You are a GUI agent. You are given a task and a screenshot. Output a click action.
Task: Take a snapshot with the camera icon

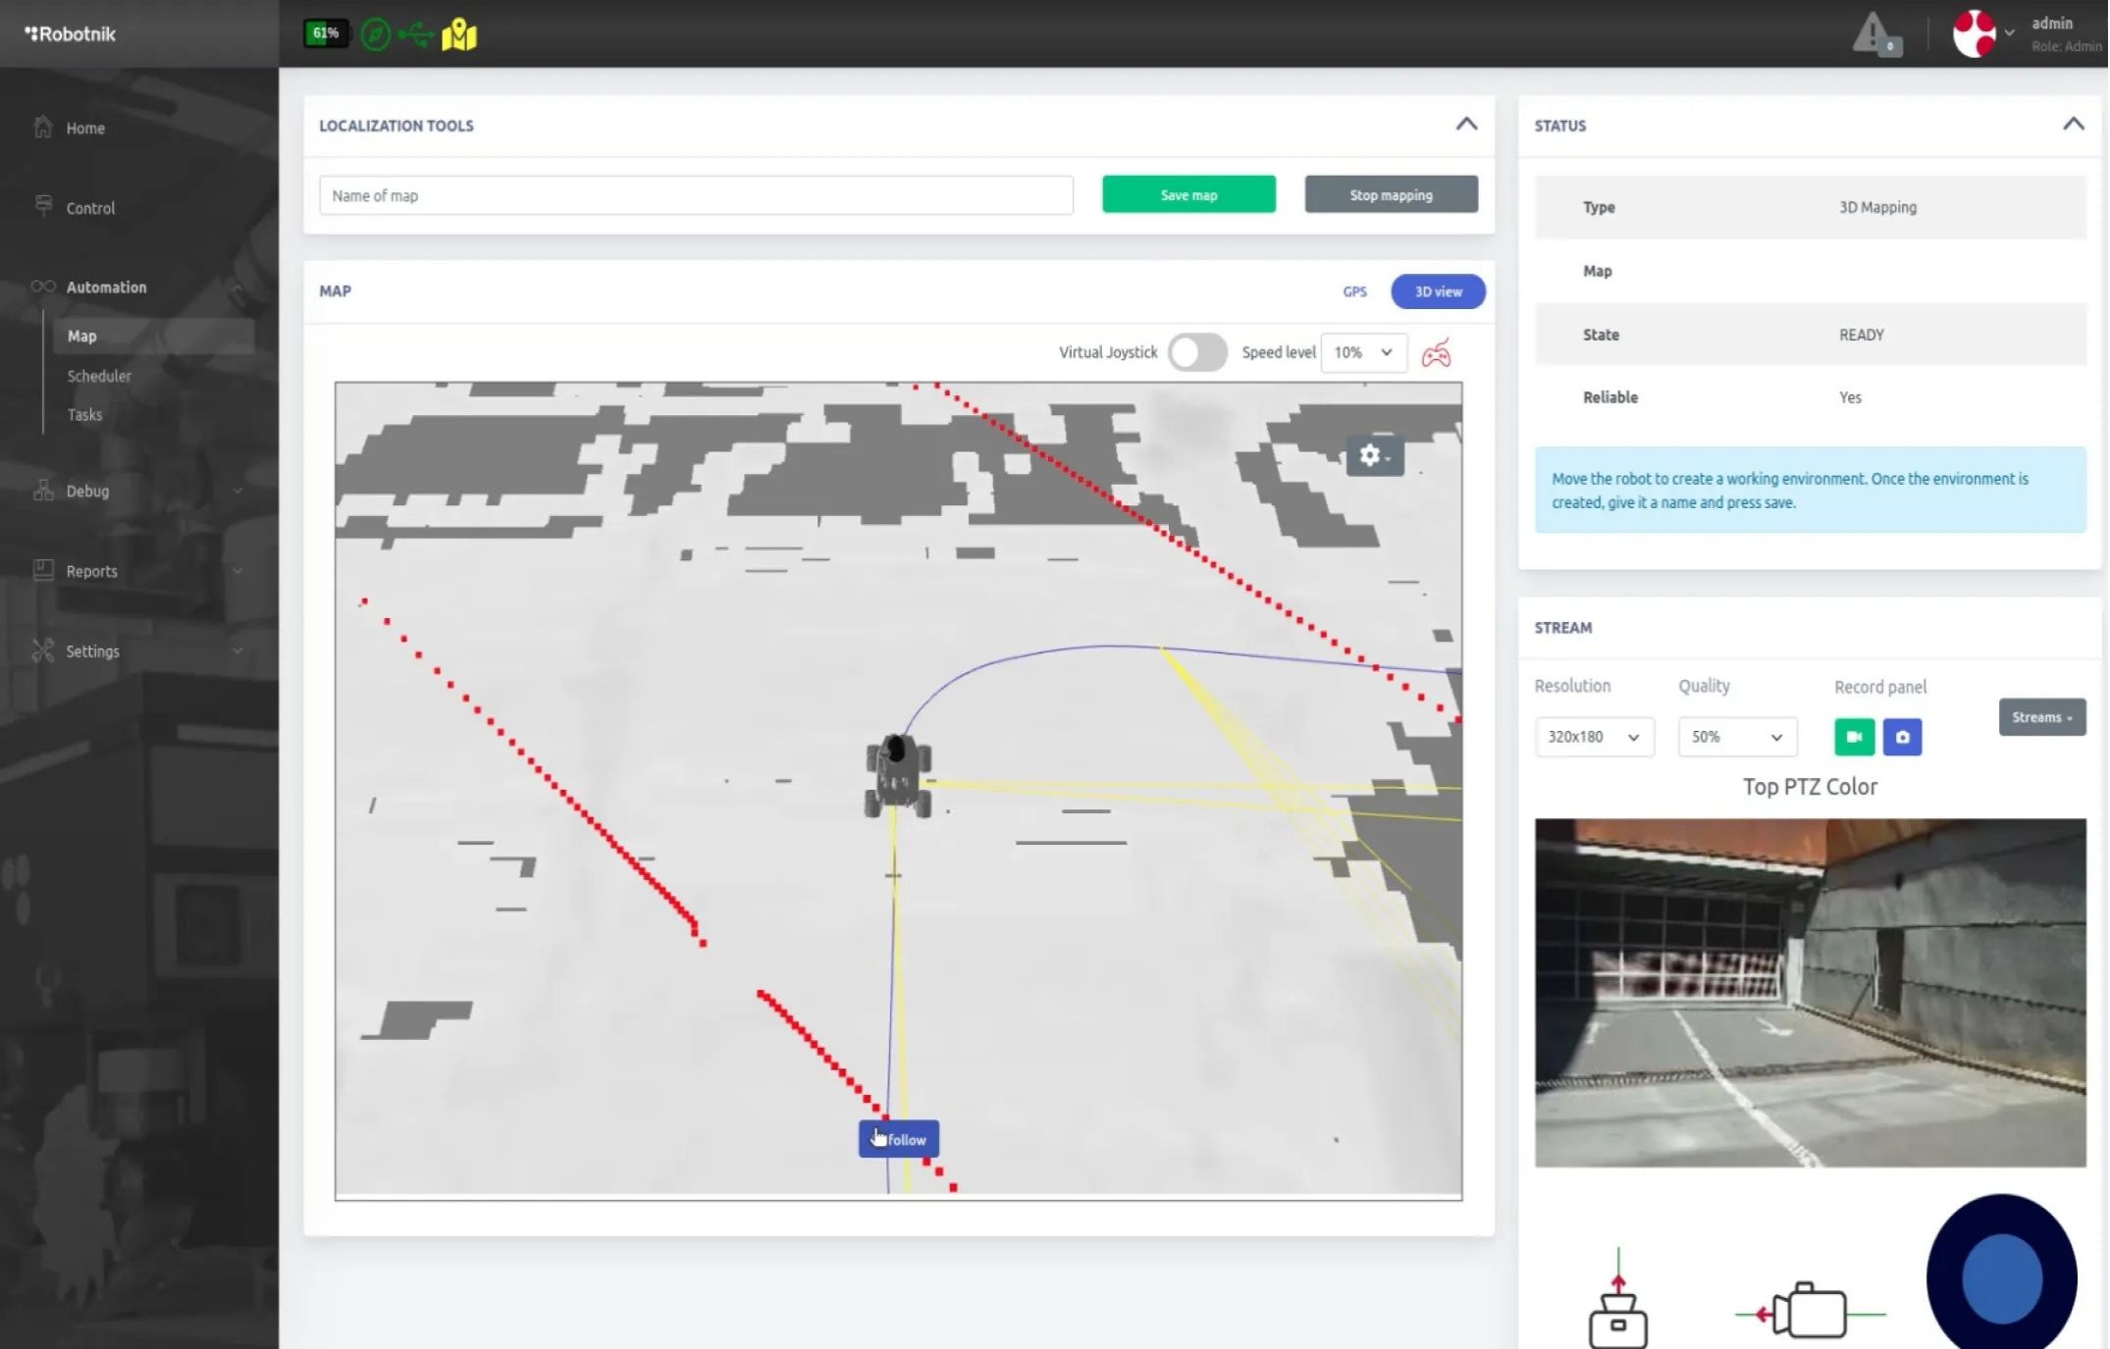pyautogui.click(x=1902, y=737)
